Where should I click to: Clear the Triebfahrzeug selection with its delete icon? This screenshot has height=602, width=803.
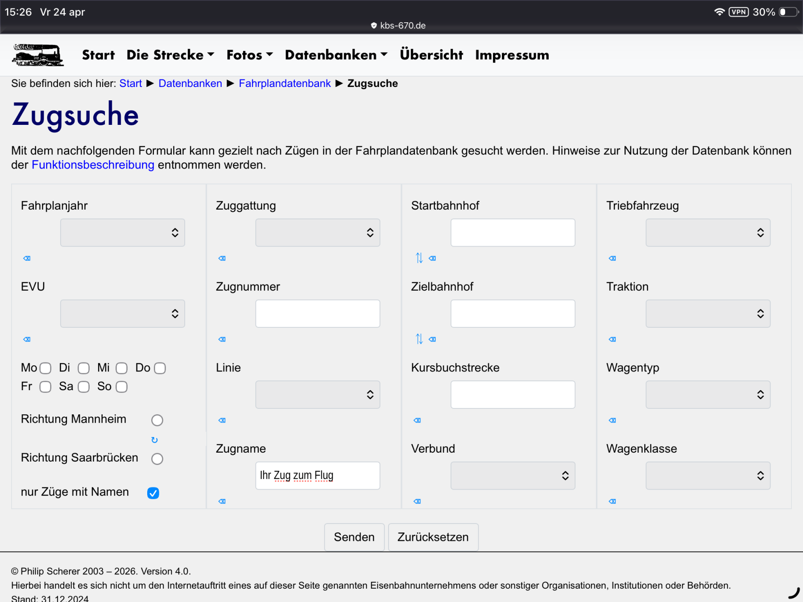pos(612,258)
